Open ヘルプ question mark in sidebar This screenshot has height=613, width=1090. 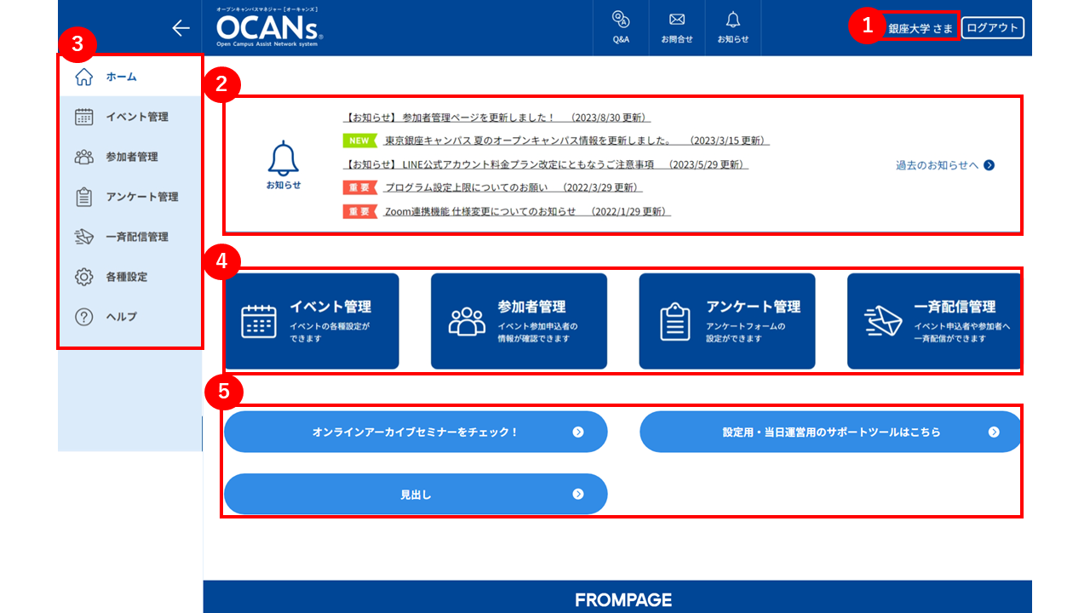click(x=84, y=317)
